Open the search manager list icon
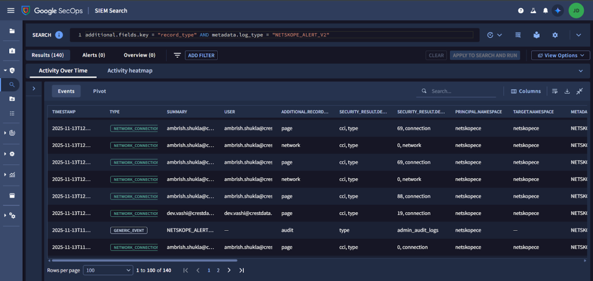Viewport: 593px width, 281px height. point(518,35)
